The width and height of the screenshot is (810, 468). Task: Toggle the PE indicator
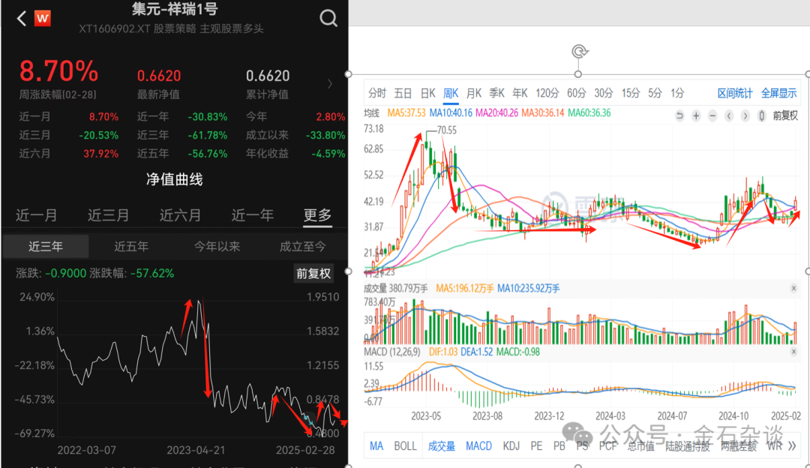point(536,445)
